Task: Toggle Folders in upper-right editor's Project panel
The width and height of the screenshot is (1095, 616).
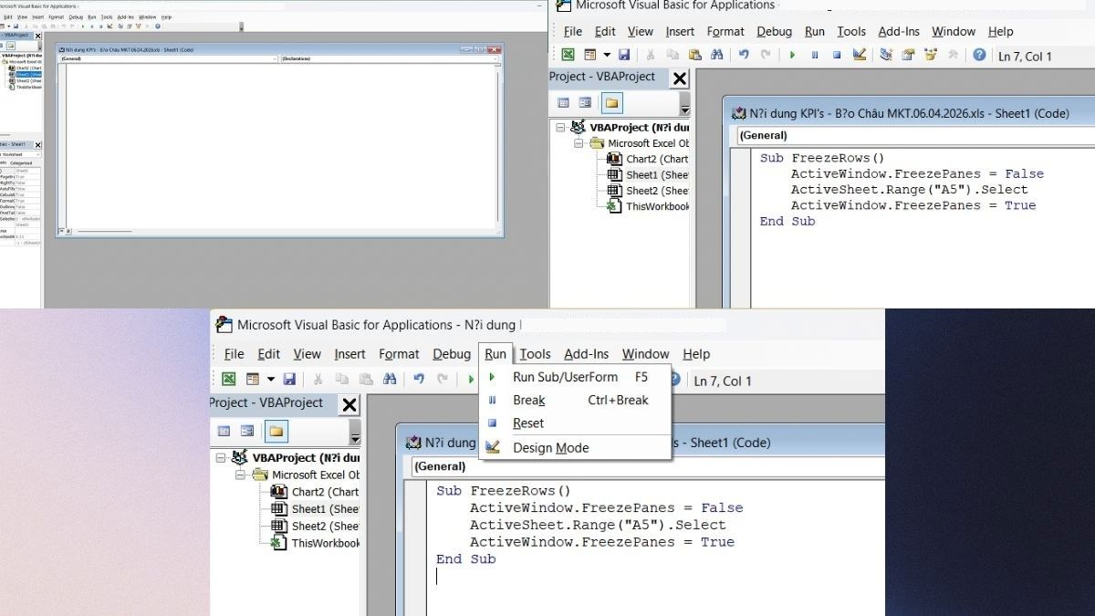Action: (611, 102)
